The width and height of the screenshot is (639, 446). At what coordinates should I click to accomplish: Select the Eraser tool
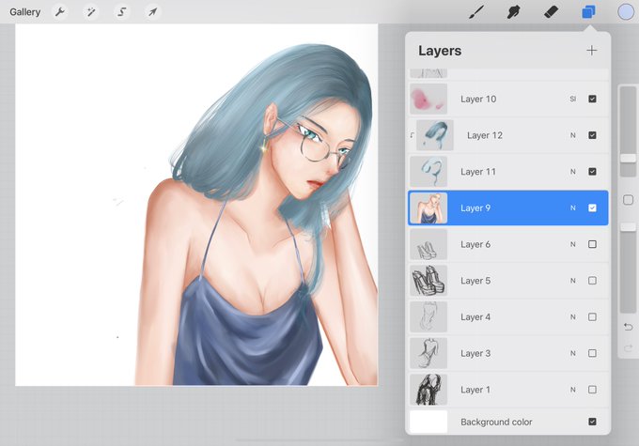551,12
